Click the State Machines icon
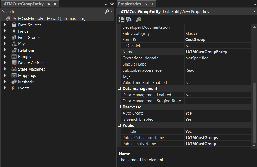The width and height of the screenshot is (257, 167). pyautogui.click(x=14, y=69)
